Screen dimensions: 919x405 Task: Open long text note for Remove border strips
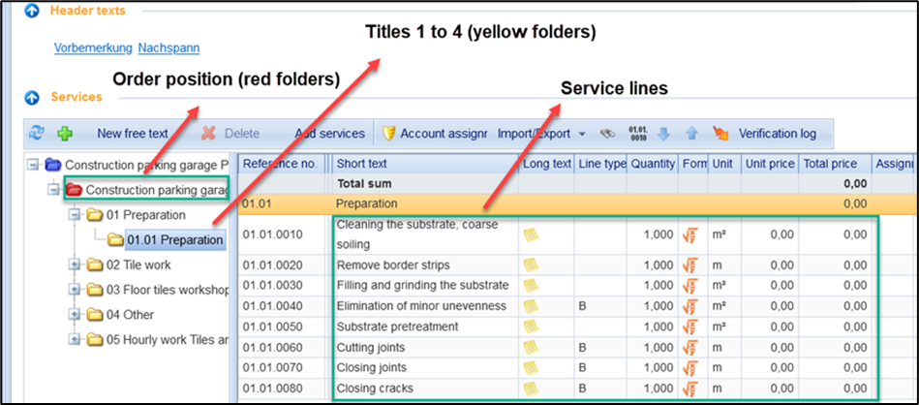(x=531, y=265)
